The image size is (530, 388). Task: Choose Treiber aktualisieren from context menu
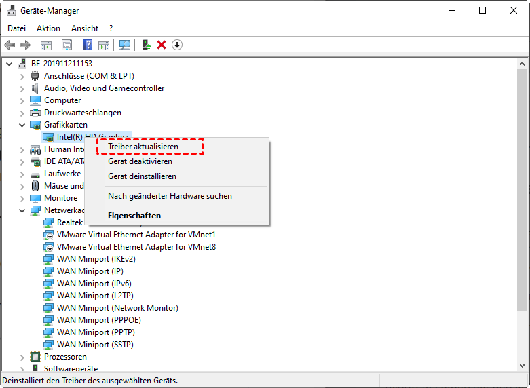(x=143, y=147)
